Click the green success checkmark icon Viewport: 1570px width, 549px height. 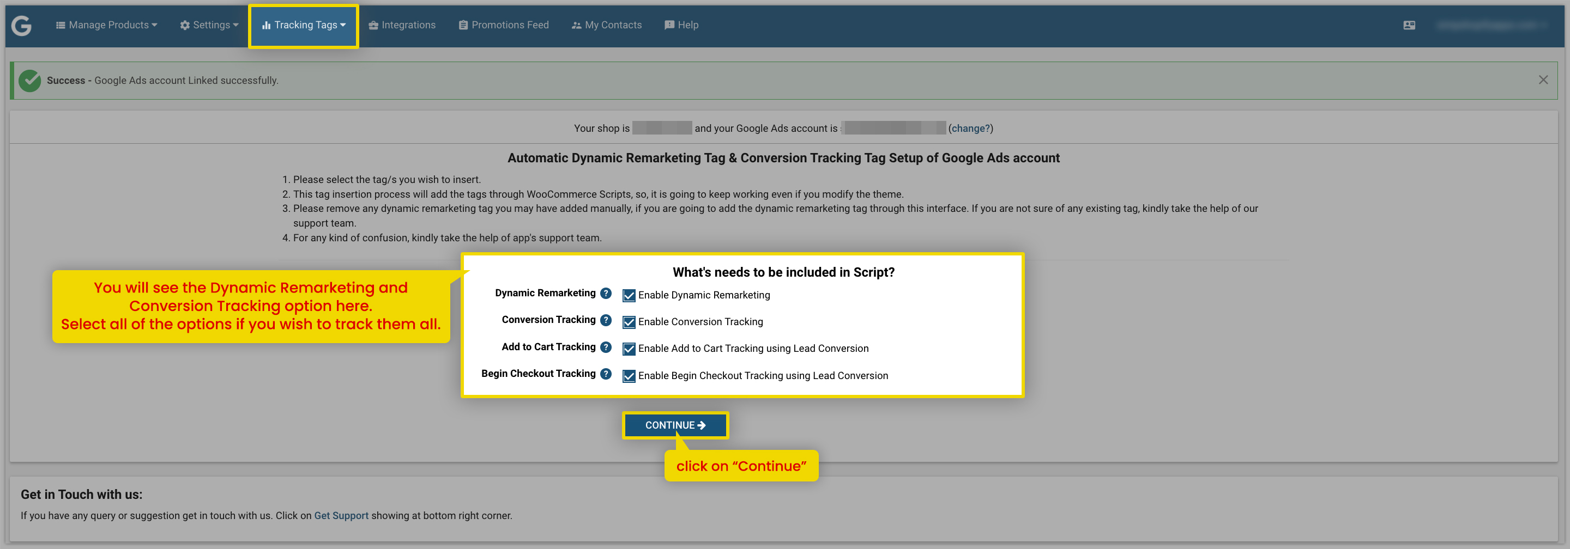click(x=30, y=81)
